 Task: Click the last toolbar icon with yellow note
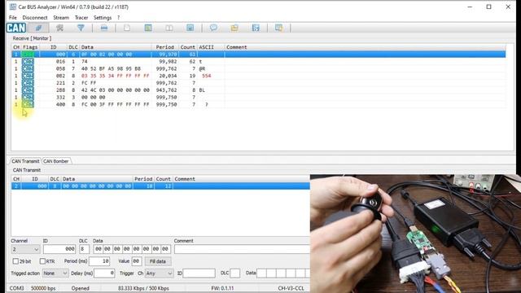278,28
